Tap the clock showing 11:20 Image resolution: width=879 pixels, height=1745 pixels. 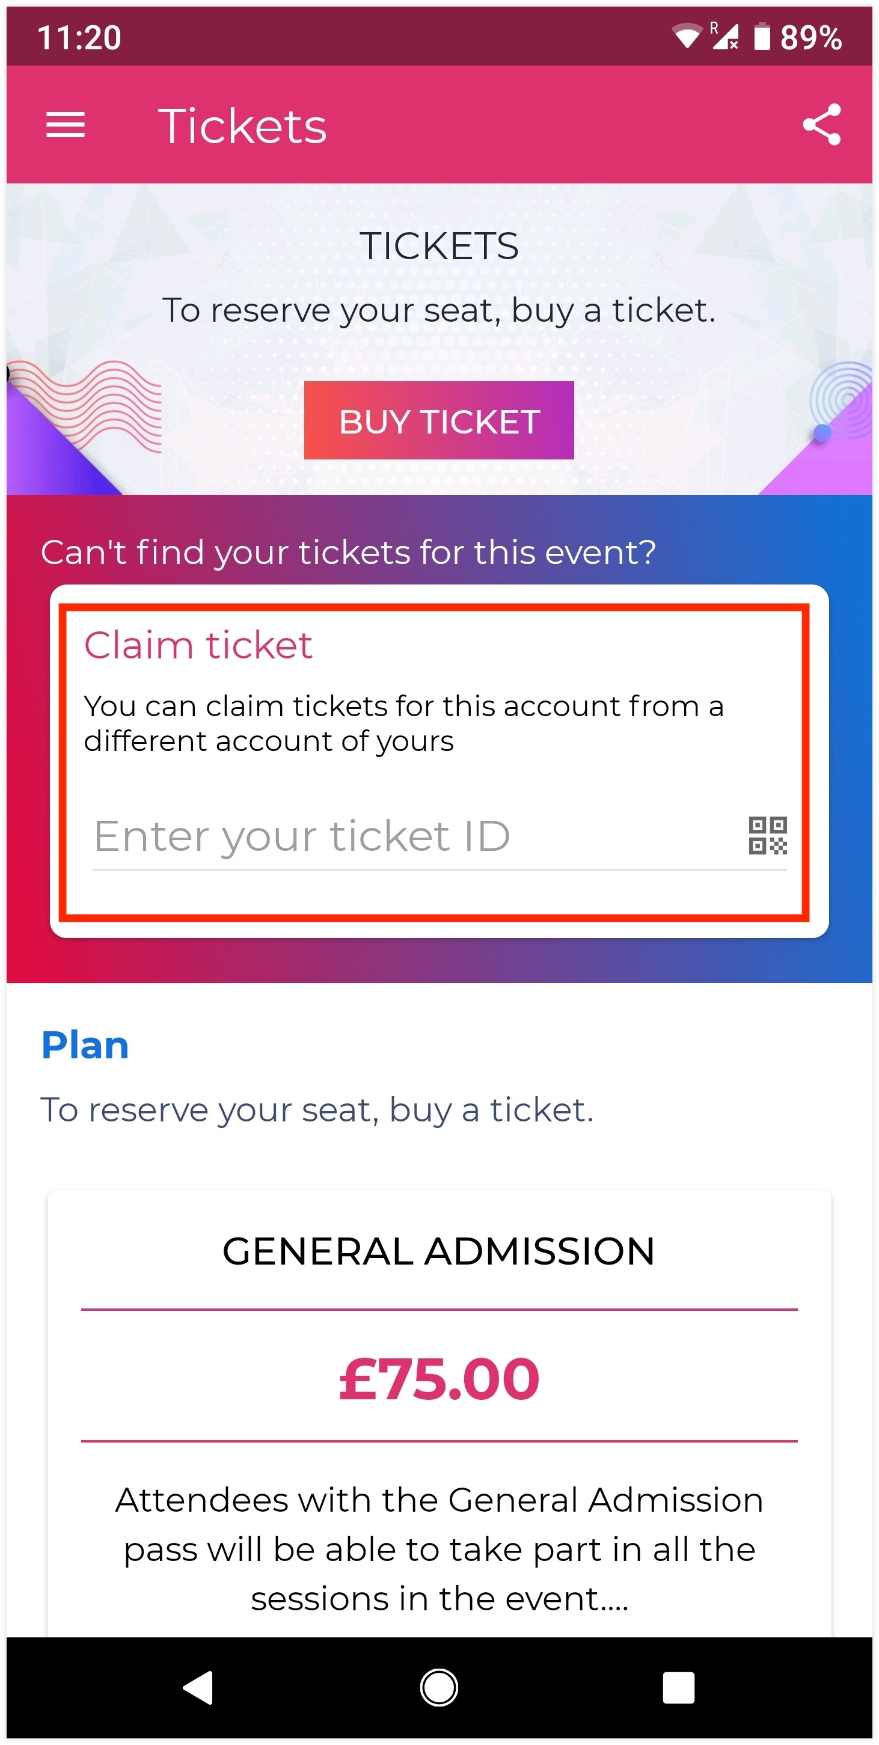[x=79, y=37]
